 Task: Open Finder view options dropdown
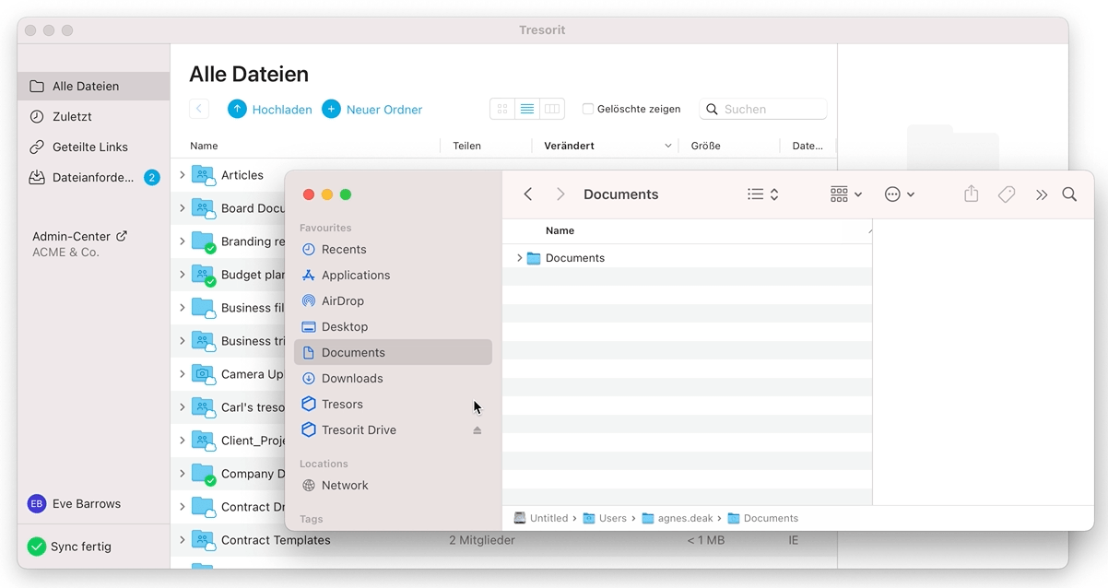pos(762,194)
